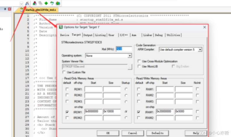
Task: Close the left project panel
Action: click(10, 9)
